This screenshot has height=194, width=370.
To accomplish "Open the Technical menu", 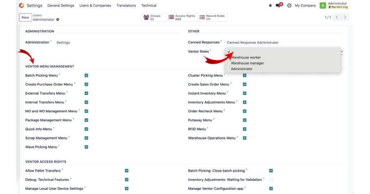I will point(149,5).
